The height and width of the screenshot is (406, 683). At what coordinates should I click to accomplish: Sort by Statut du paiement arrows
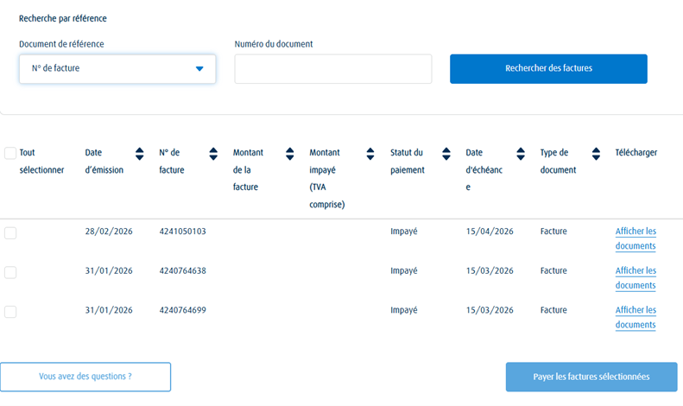(446, 154)
